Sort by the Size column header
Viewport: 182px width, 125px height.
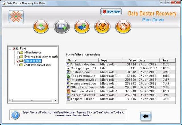pos(129,60)
